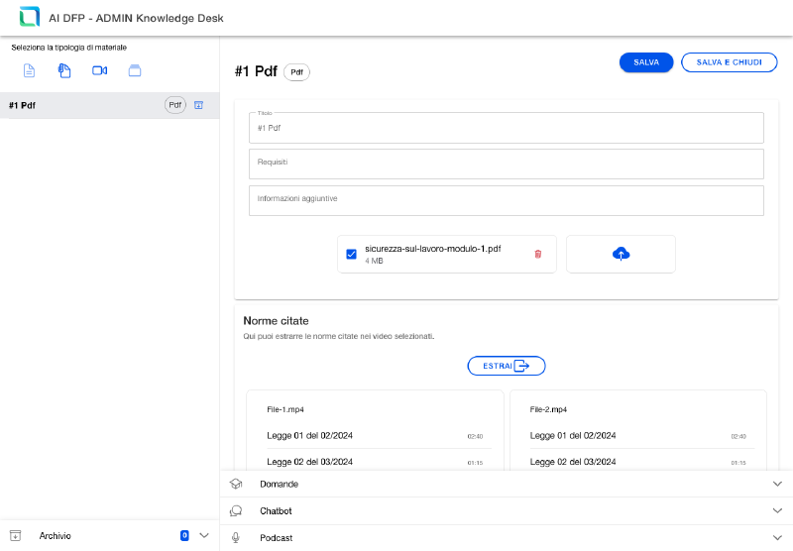
Task: Click the SALVA E CHIUDI button
Action: (729, 62)
